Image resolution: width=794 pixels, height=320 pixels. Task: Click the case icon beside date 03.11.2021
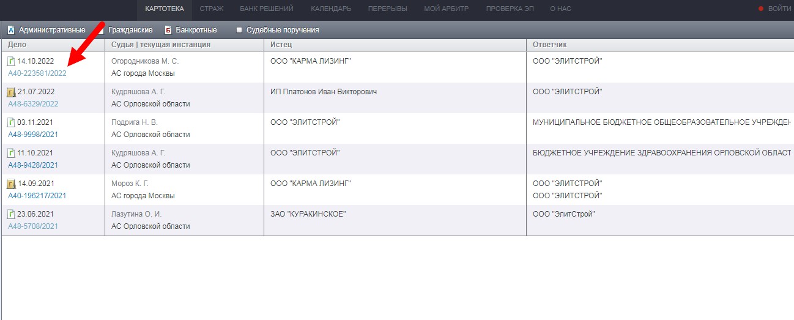click(11, 122)
